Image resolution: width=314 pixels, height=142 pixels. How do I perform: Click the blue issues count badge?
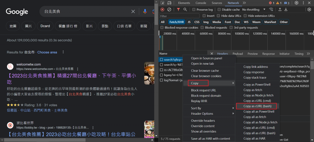pyautogui.click(x=286, y=3)
